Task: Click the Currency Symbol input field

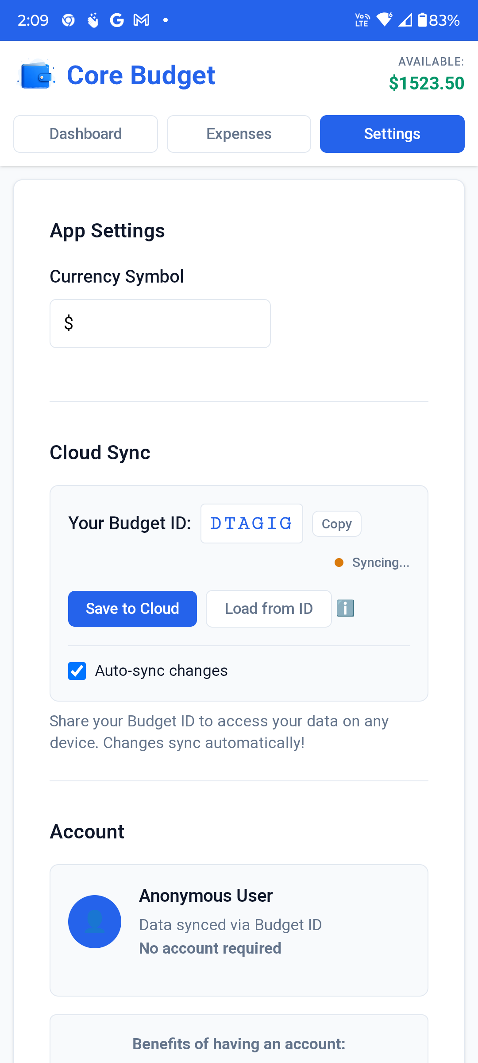Action: 160,323
